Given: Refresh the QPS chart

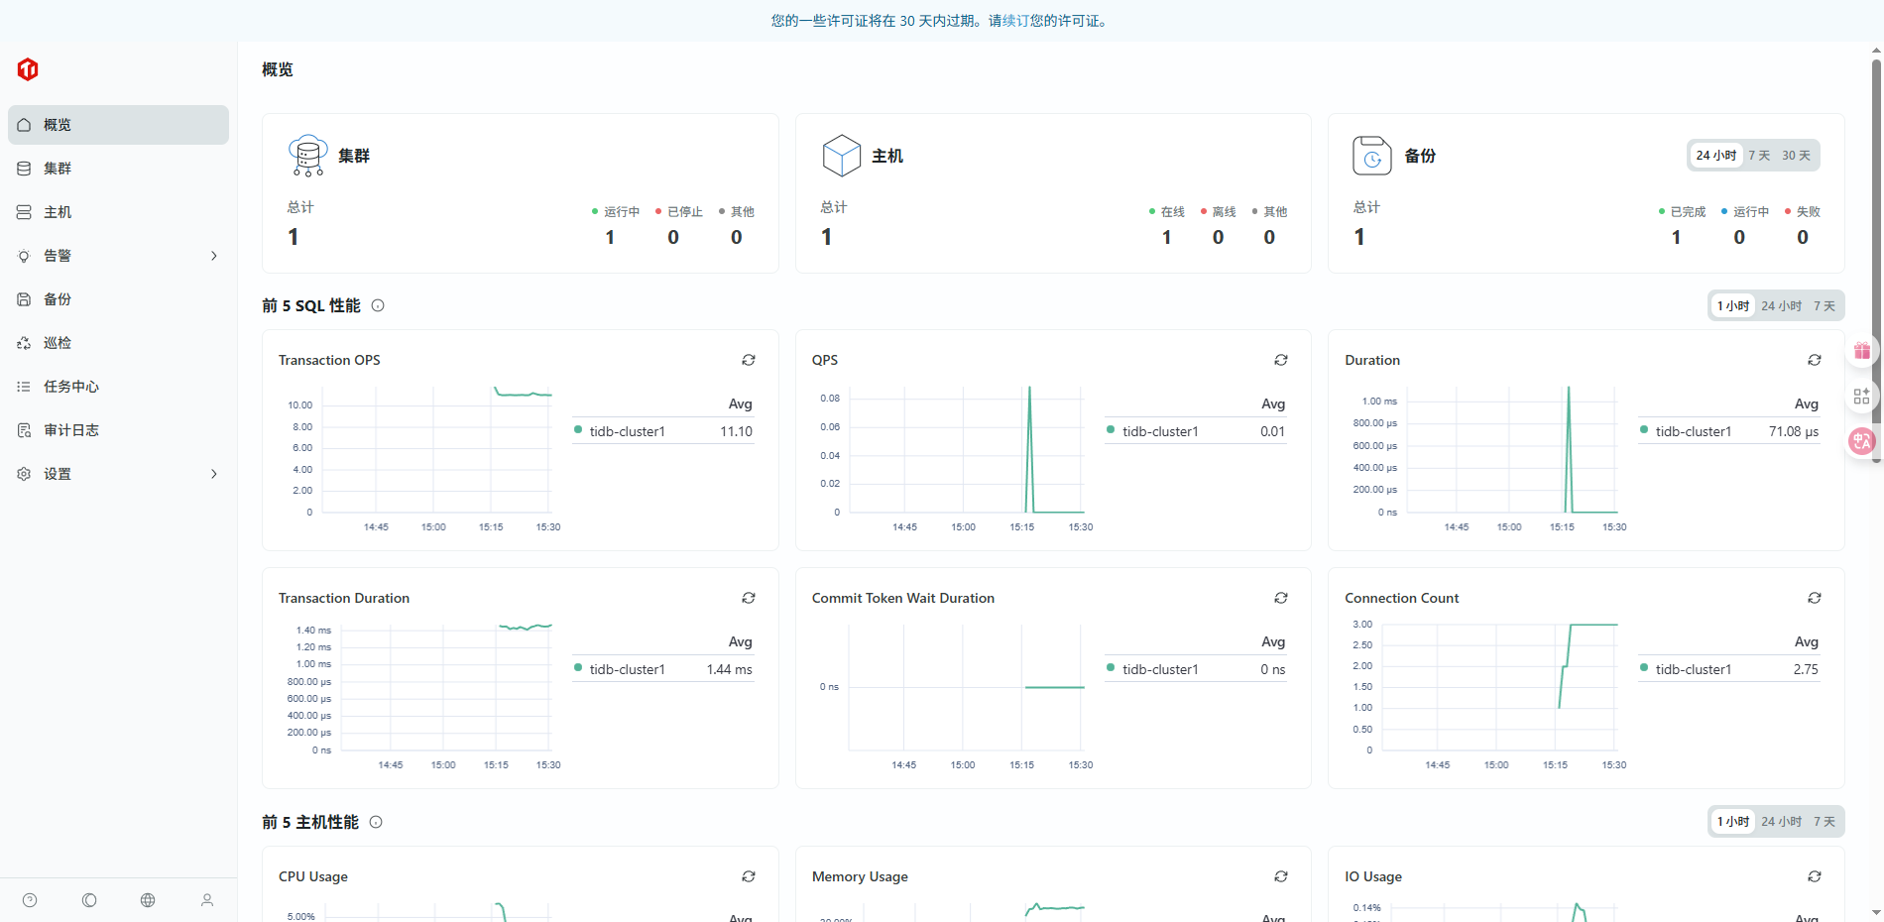Looking at the screenshot, I should click(x=1281, y=360).
